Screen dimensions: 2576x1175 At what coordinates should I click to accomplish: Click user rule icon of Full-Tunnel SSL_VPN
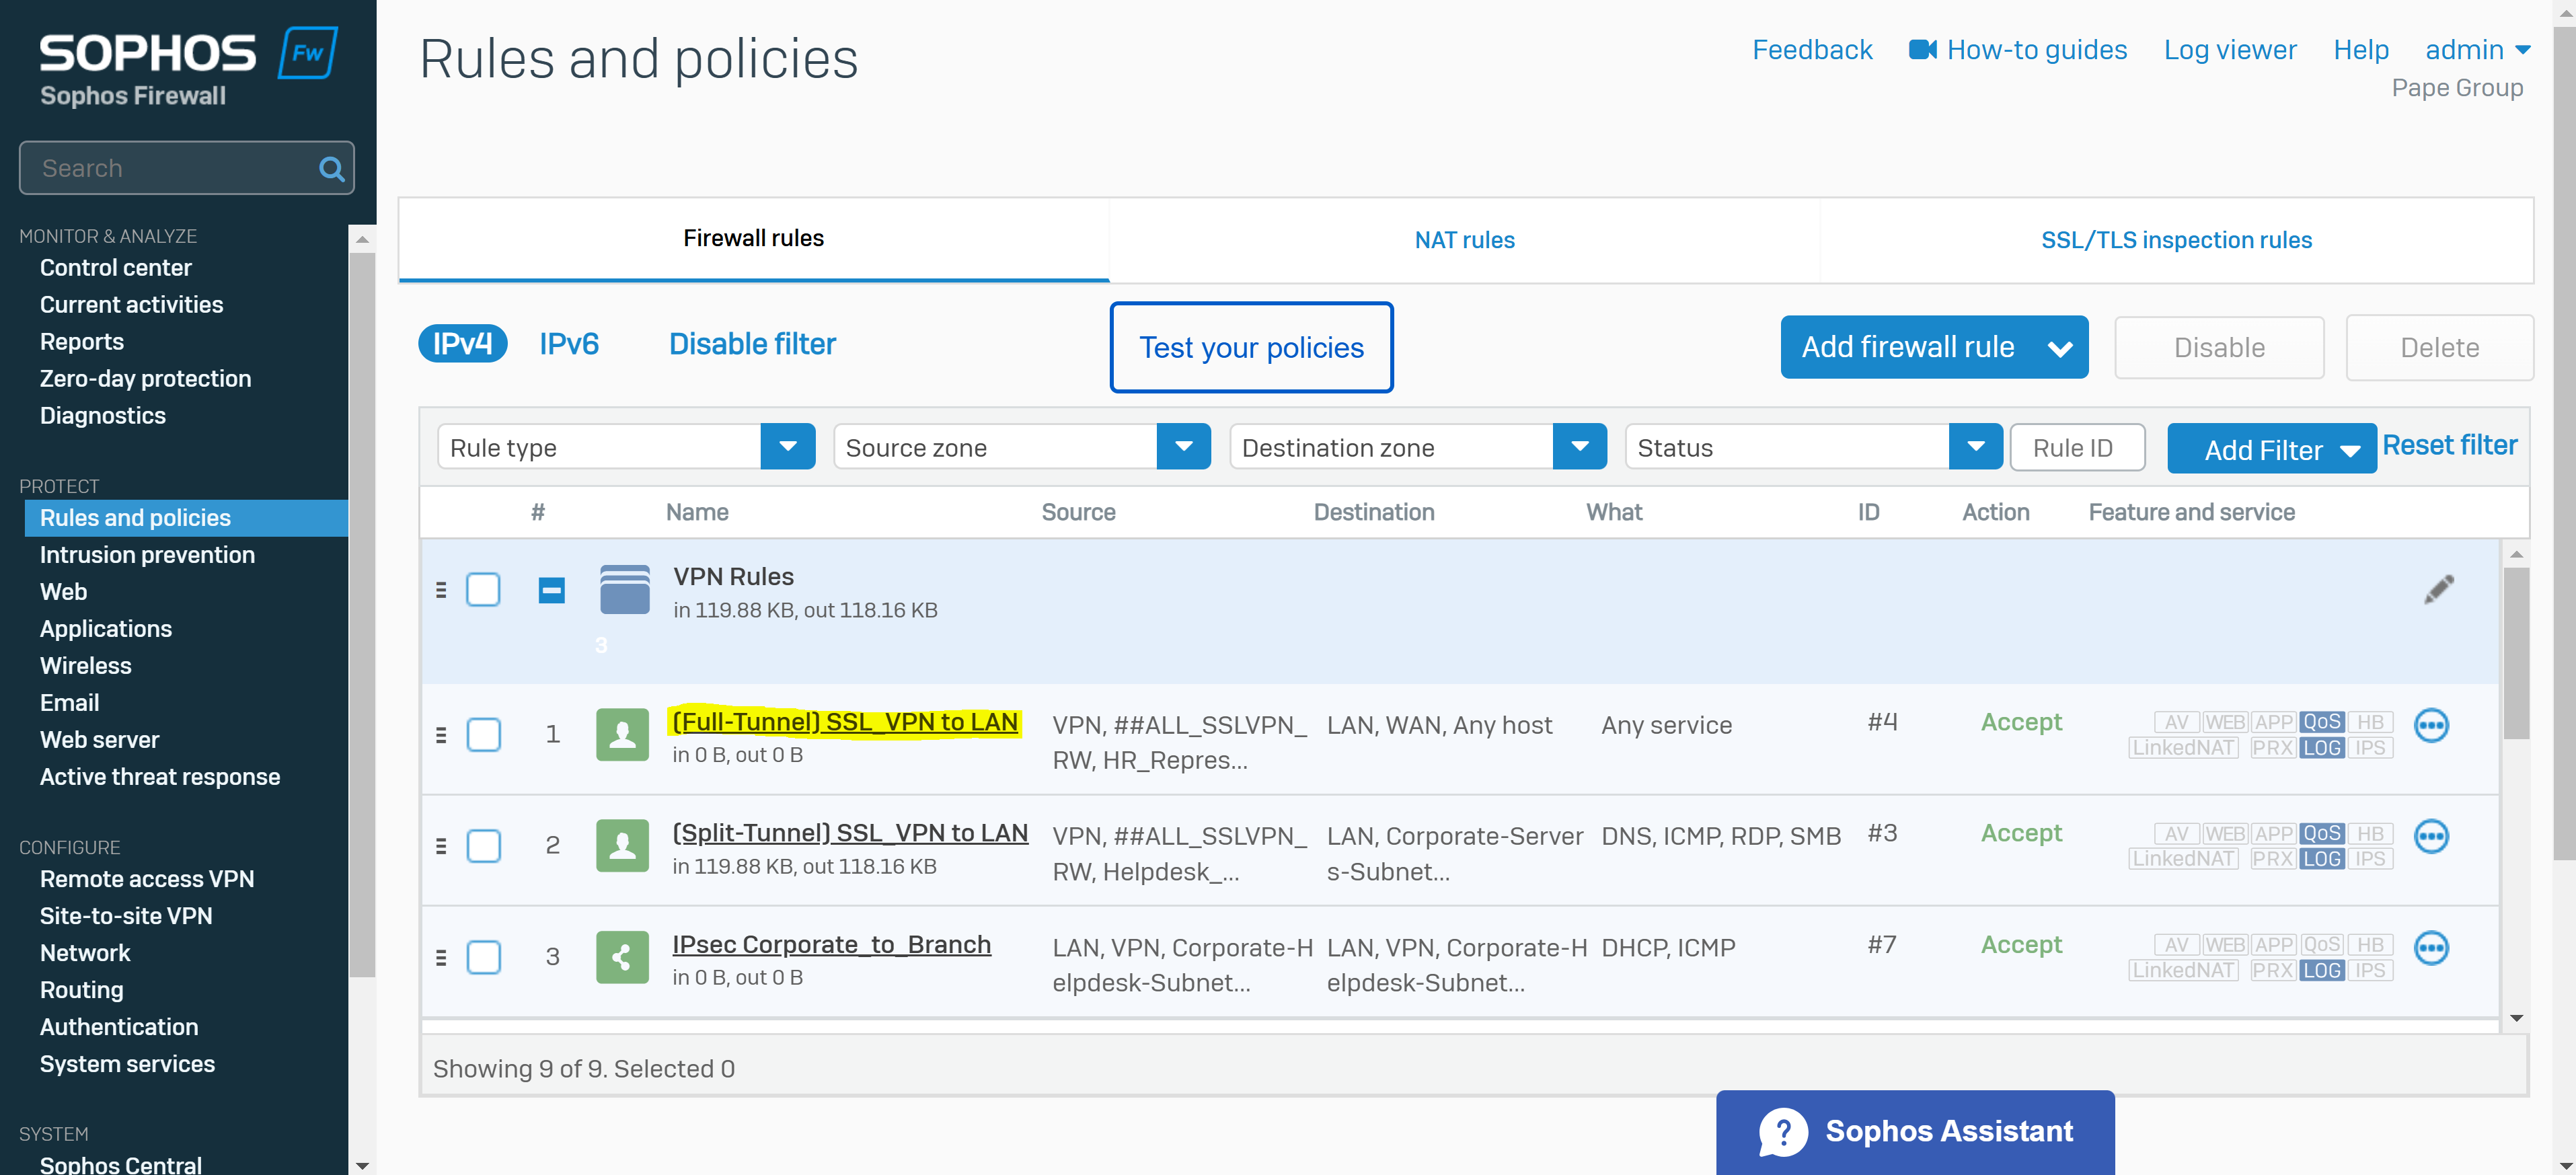pyautogui.click(x=622, y=735)
